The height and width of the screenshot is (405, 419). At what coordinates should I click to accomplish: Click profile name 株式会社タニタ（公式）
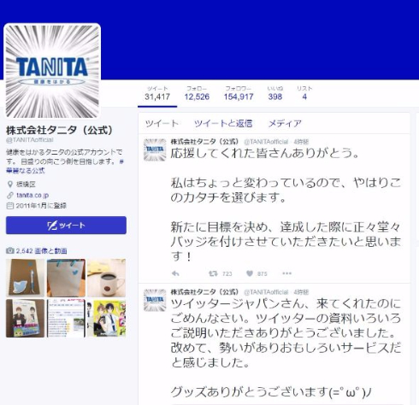(60, 130)
